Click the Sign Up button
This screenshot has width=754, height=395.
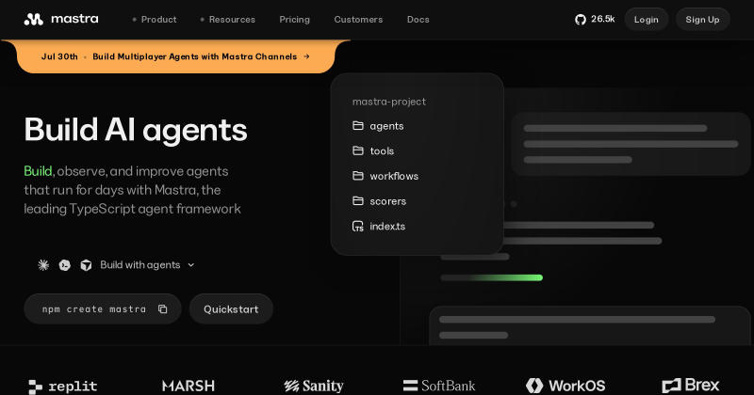tap(702, 20)
